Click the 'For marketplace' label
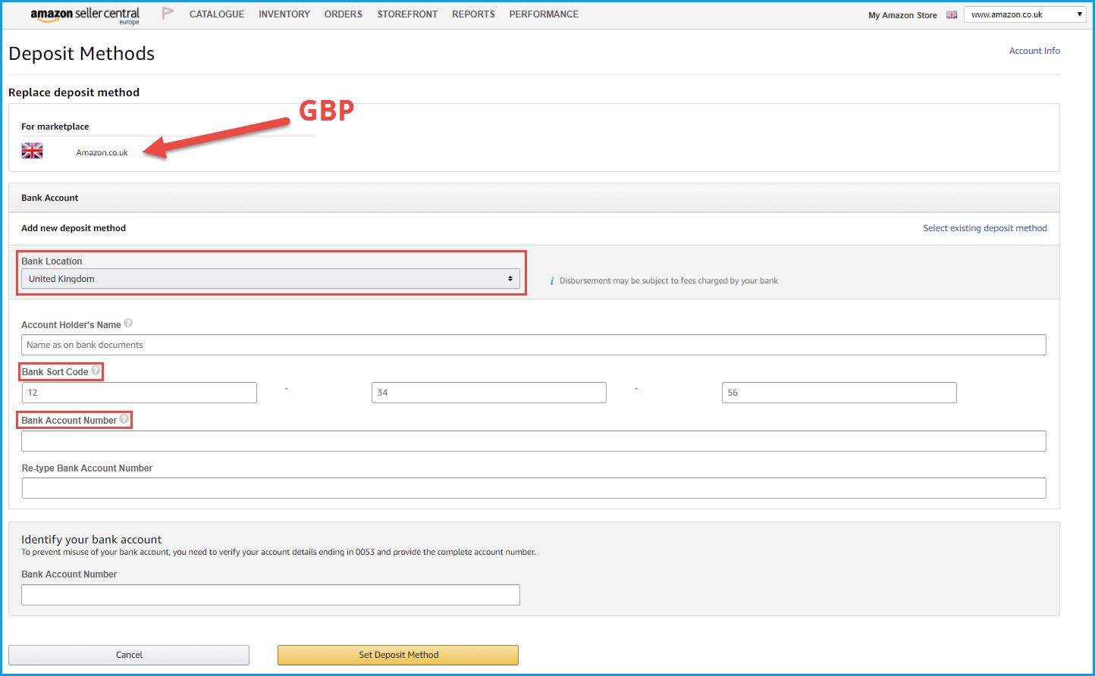Viewport: 1095px width, 676px height. (x=55, y=127)
